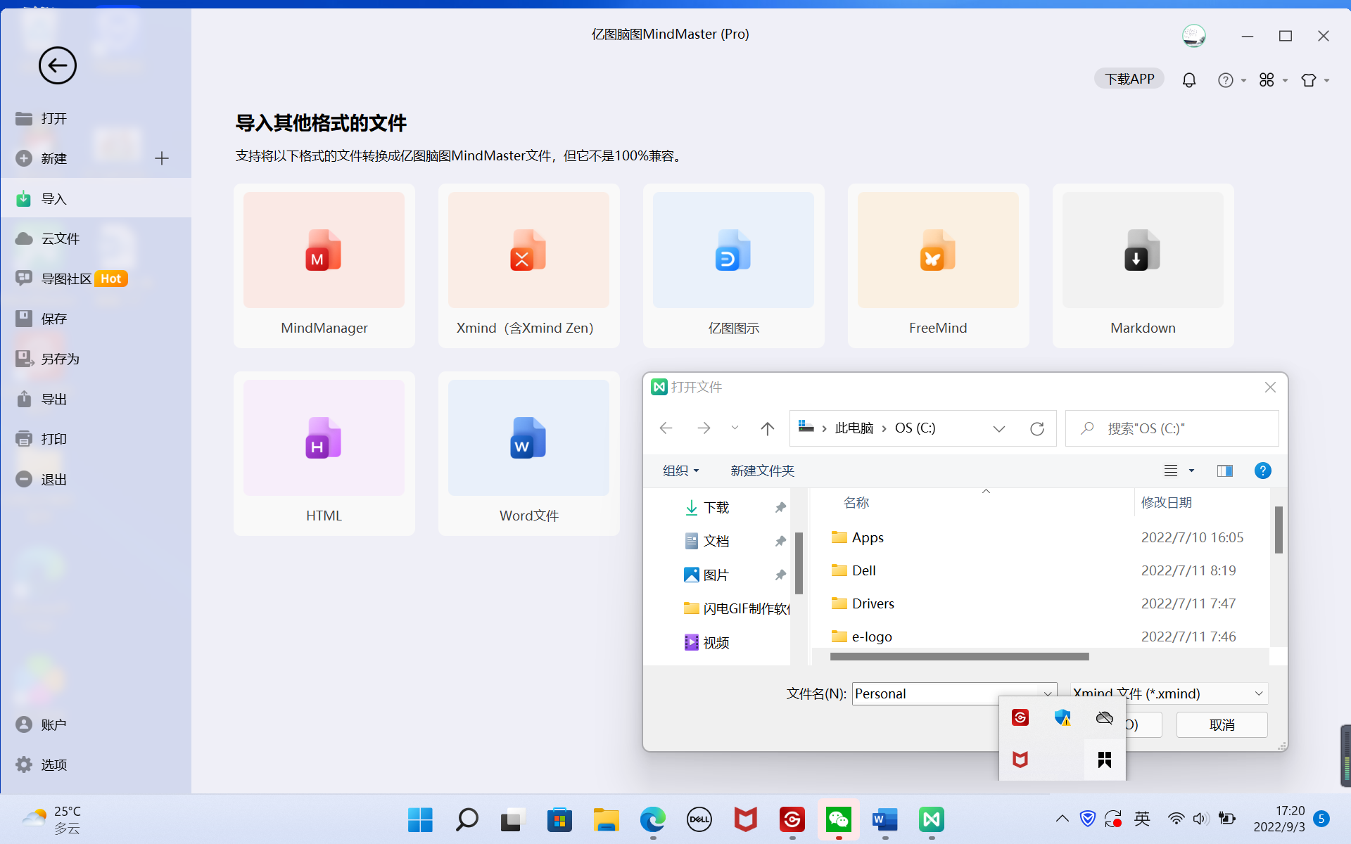Click the 下载APP button
The image size is (1351, 844).
(1129, 79)
